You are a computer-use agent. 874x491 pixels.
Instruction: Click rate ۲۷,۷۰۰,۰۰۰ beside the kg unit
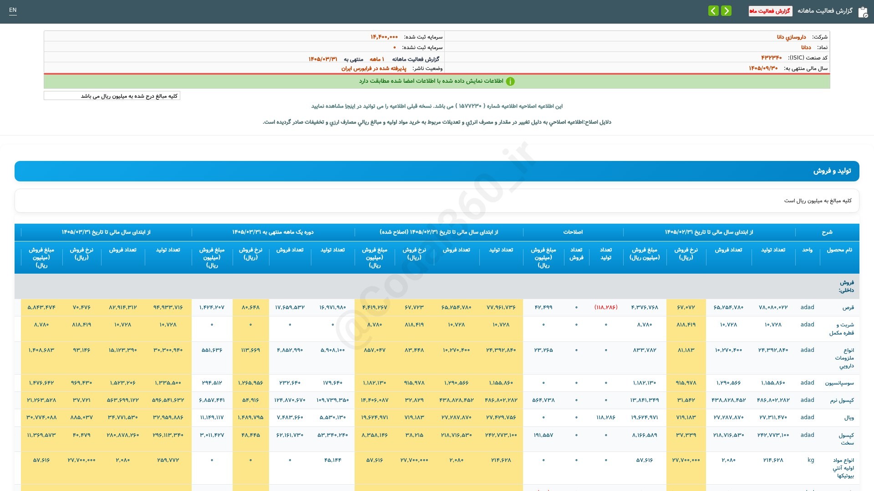[686, 460]
